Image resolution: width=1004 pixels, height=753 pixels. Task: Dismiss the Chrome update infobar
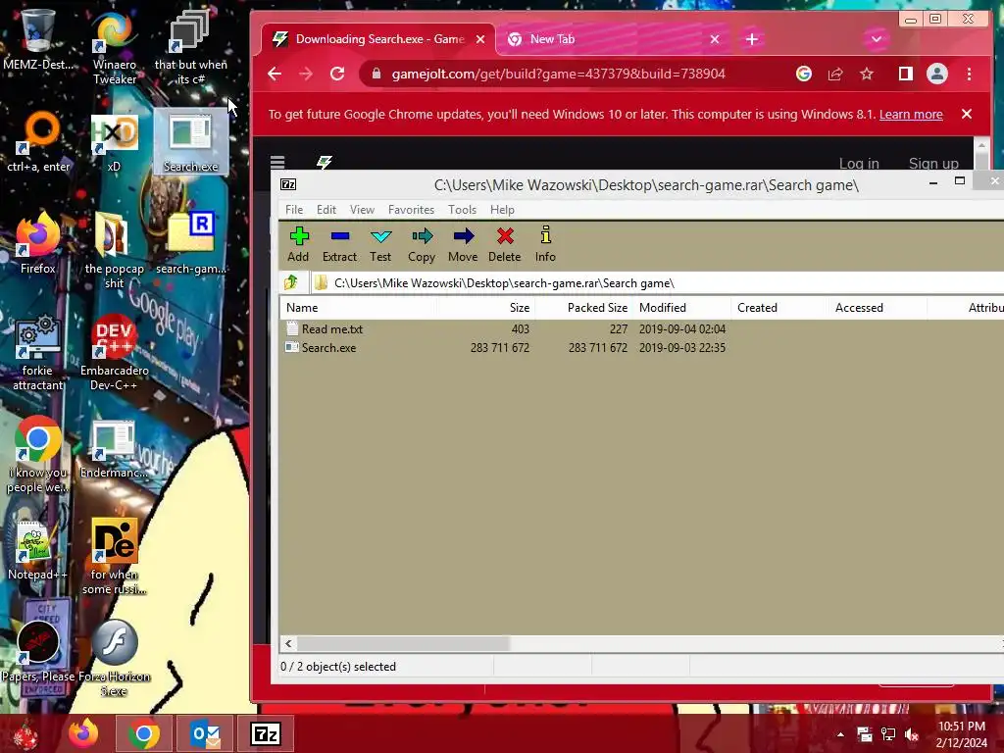(966, 114)
